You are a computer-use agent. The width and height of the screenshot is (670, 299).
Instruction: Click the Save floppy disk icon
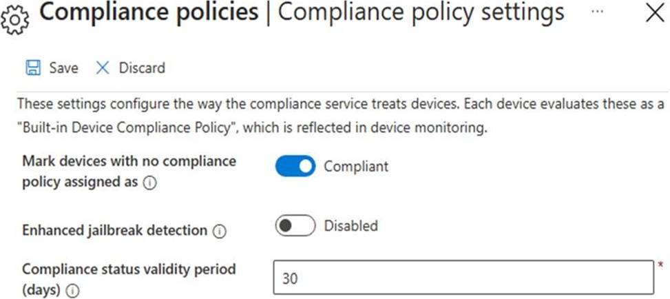coord(32,68)
